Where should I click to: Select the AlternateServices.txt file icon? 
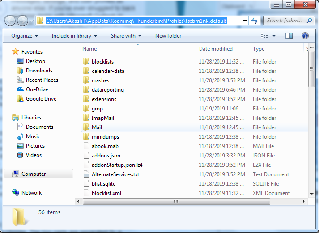(x=86, y=174)
